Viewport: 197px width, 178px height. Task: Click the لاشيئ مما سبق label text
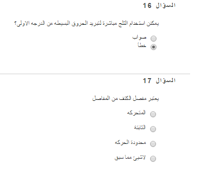pos(130,158)
